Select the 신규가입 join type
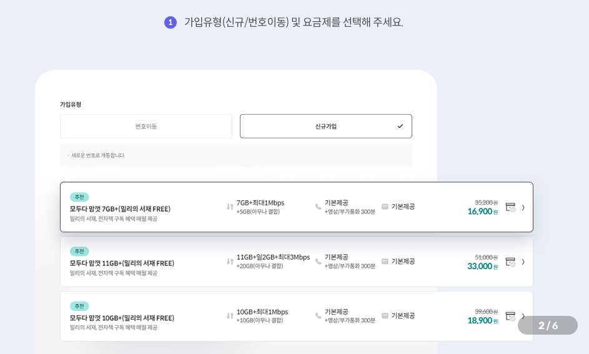Screen dimensions: 589x354 click(325, 126)
